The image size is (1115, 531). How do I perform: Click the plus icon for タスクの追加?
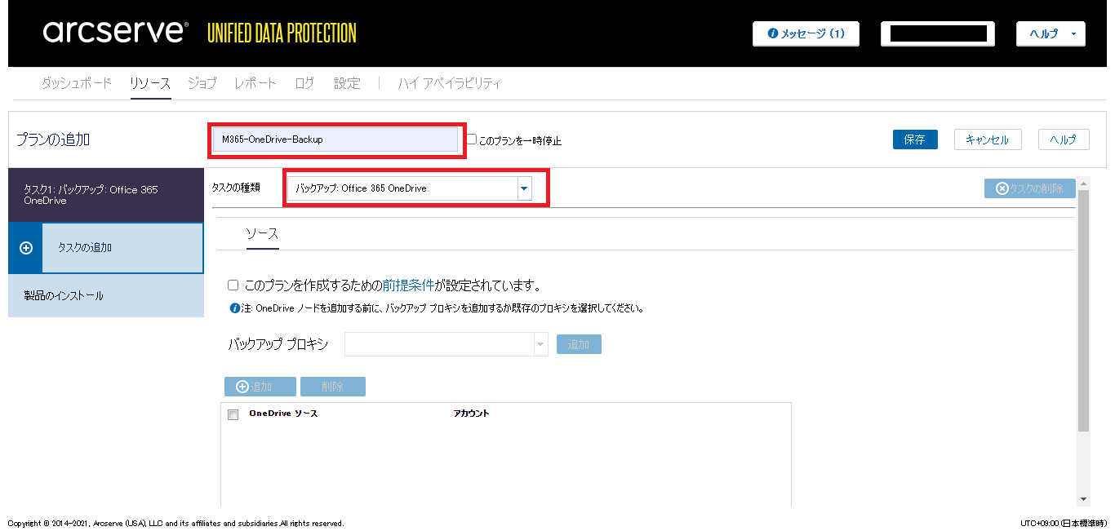26,248
